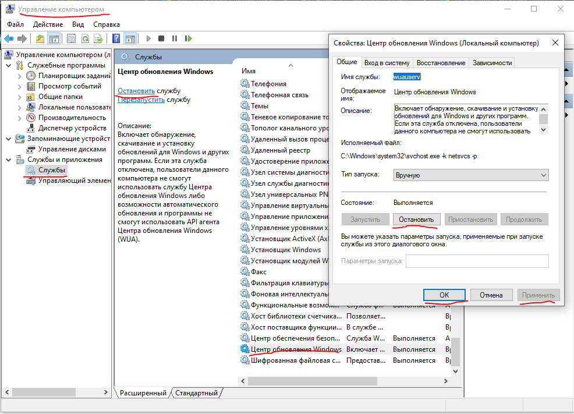574x414 pixels.
Task: Switch to the Расширенный view tab
Action: (x=143, y=393)
